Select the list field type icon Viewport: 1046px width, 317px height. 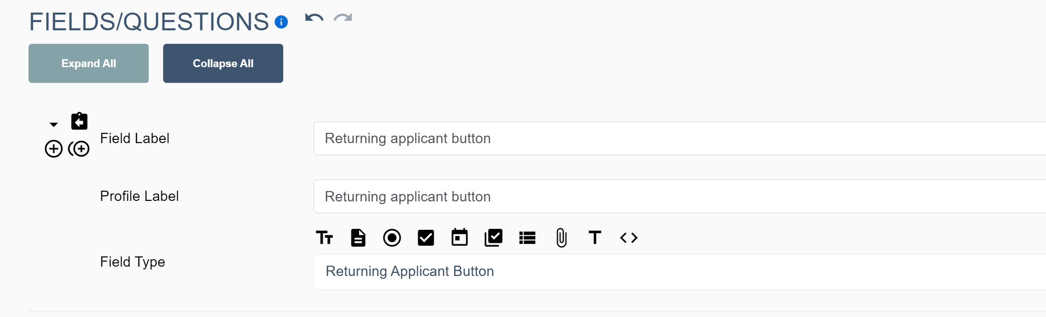(x=527, y=238)
